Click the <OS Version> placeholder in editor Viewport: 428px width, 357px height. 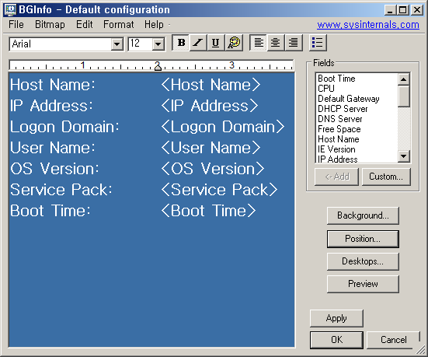[213, 169]
